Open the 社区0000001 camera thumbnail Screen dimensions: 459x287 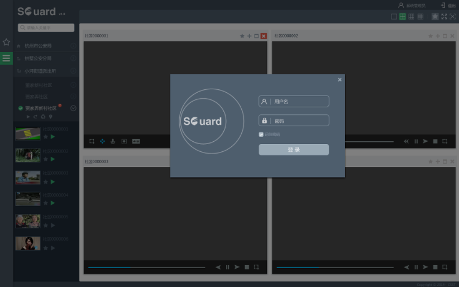[28, 133]
